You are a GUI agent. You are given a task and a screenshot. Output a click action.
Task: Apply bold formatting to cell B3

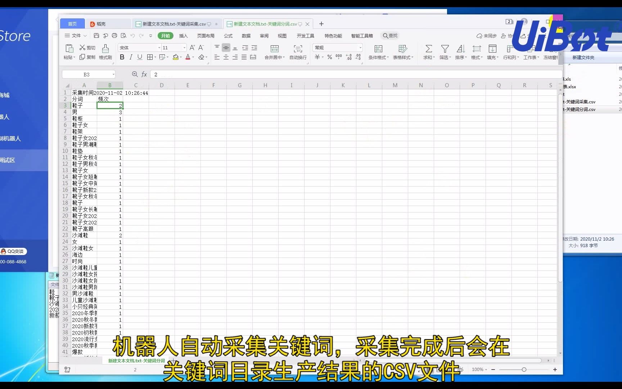click(x=122, y=57)
